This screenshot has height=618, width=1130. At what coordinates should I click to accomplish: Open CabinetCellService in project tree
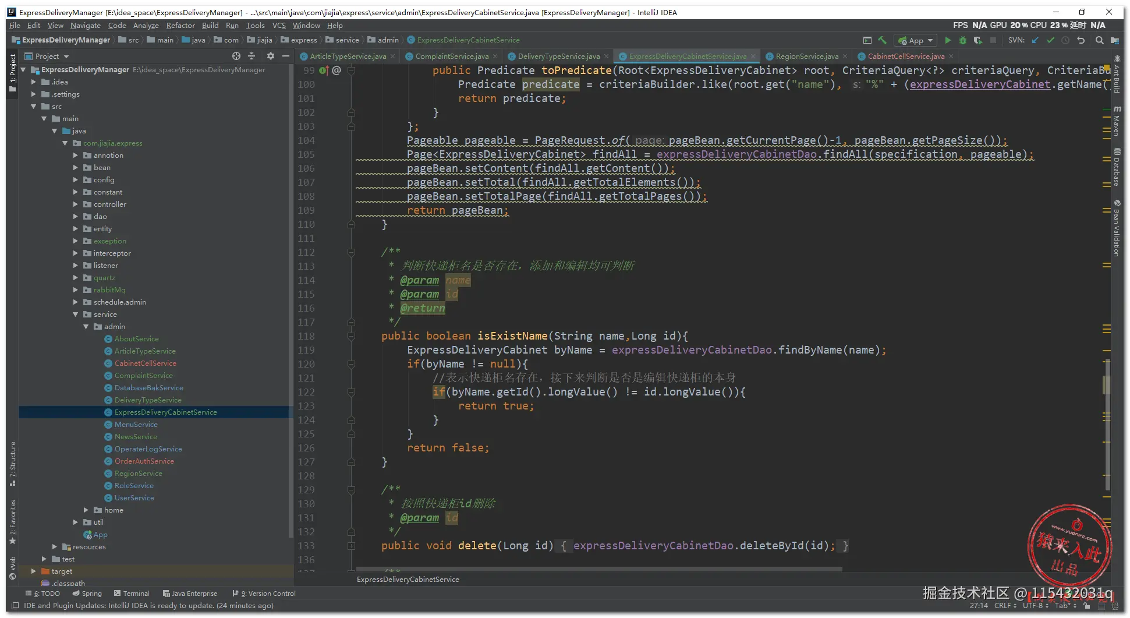click(145, 363)
